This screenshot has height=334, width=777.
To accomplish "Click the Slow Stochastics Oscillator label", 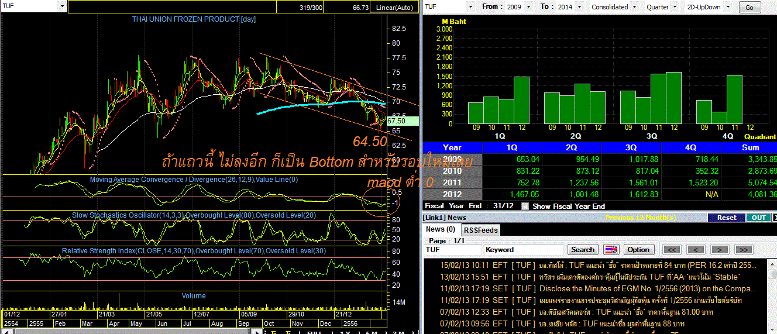I will 194,215.
